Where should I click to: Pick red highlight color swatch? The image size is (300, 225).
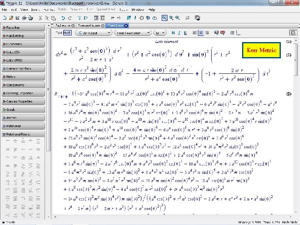point(222,33)
